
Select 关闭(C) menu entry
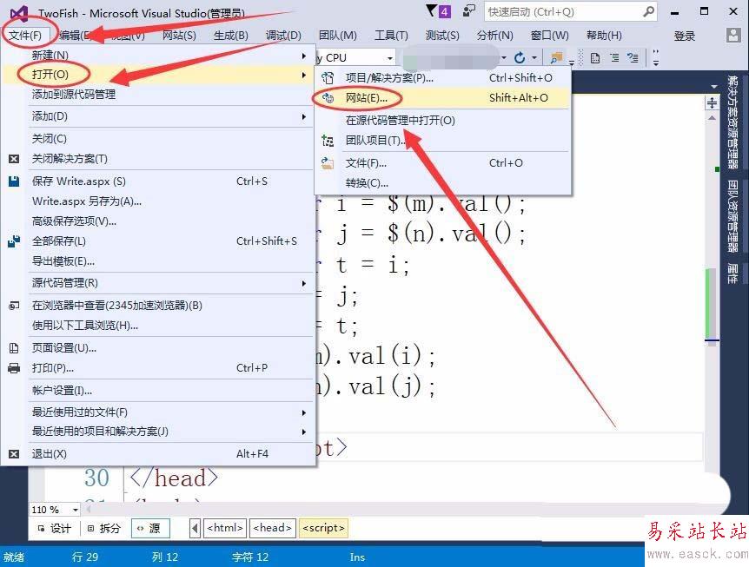click(x=157, y=139)
